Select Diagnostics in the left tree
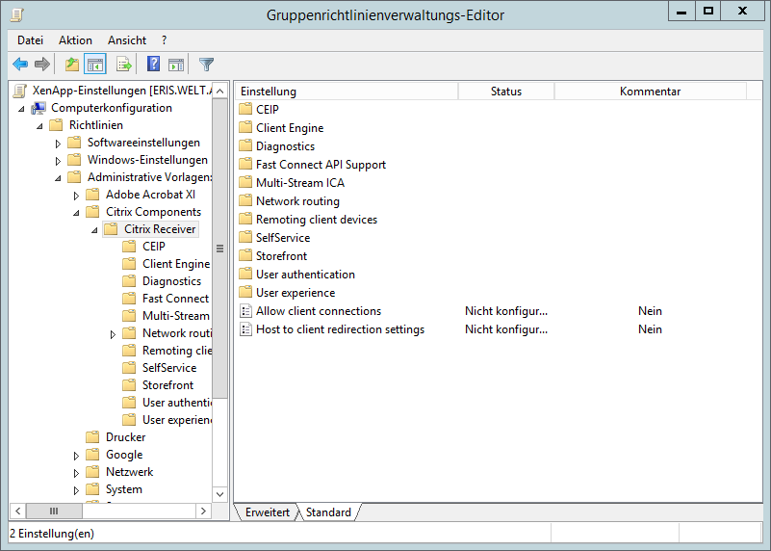Image resolution: width=771 pixels, height=551 pixels. (171, 281)
